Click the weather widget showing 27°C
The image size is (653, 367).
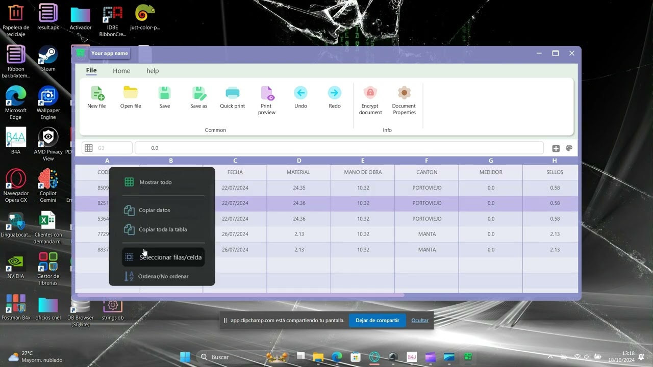click(x=36, y=356)
